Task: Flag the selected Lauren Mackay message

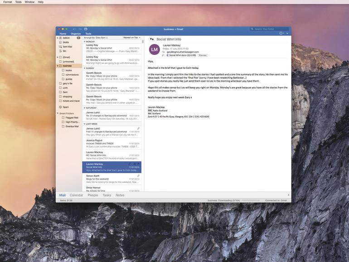Action: coord(138,164)
